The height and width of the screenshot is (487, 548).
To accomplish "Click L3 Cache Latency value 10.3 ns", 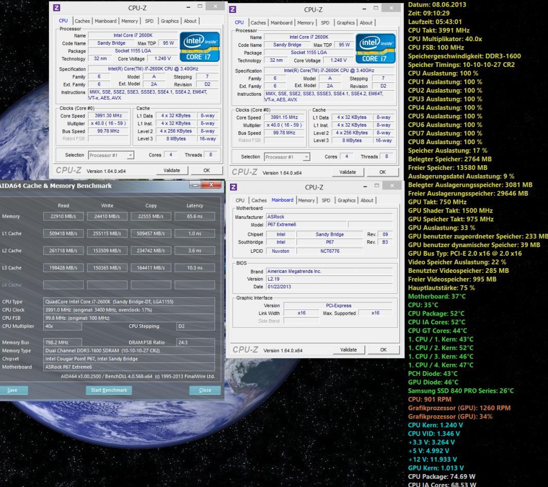I will 195,268.
